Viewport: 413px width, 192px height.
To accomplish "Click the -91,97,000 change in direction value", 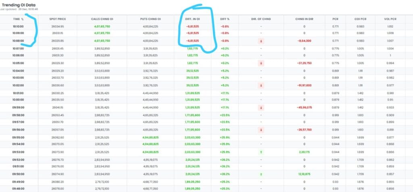I will pyautogui.click(x=304, y=85).
